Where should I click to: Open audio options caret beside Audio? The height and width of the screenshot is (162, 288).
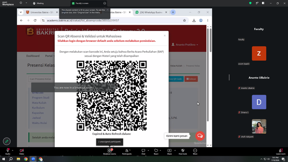click(x=13, y=150)
